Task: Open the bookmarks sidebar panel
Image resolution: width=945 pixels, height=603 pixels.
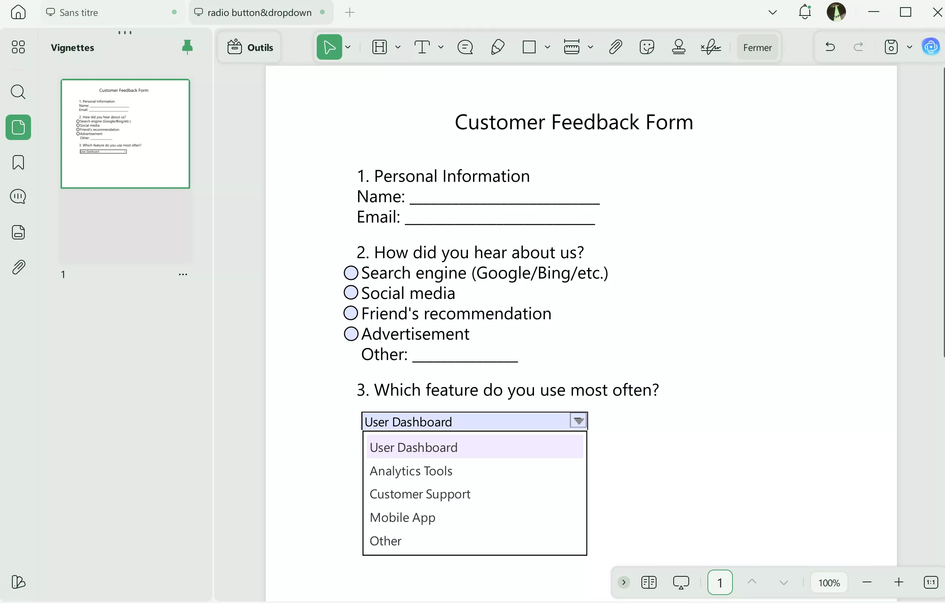Action: [x=18, y=162]
